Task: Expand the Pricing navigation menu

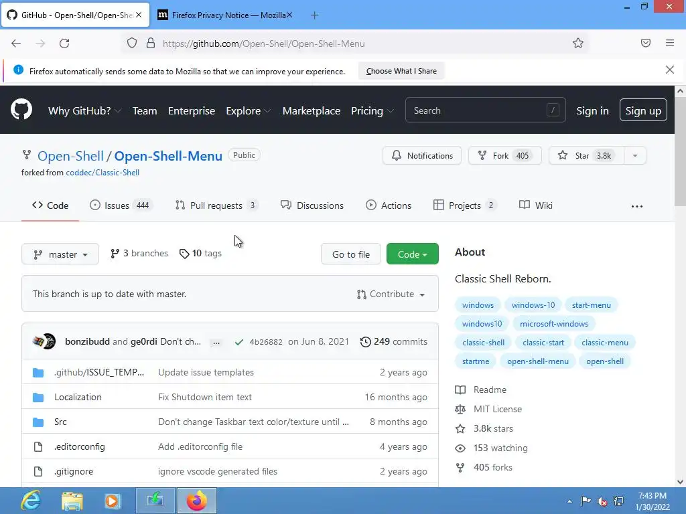Action: pos(372,111)
